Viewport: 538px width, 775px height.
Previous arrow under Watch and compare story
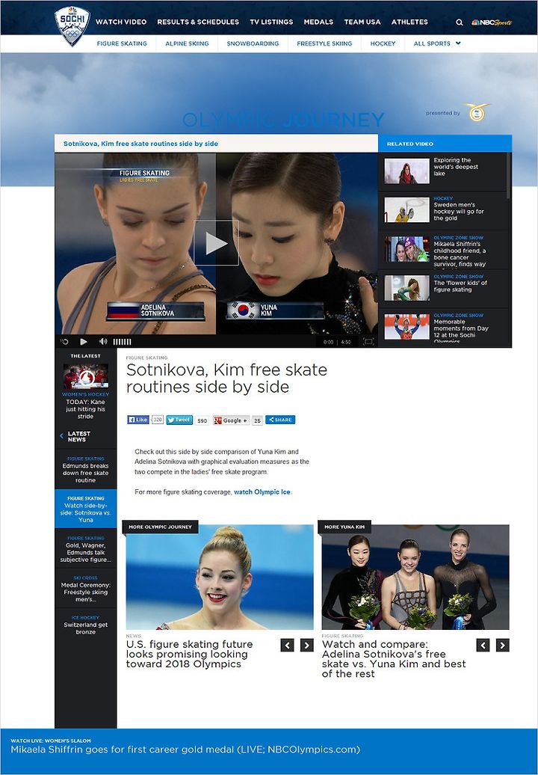pos(483,645)
